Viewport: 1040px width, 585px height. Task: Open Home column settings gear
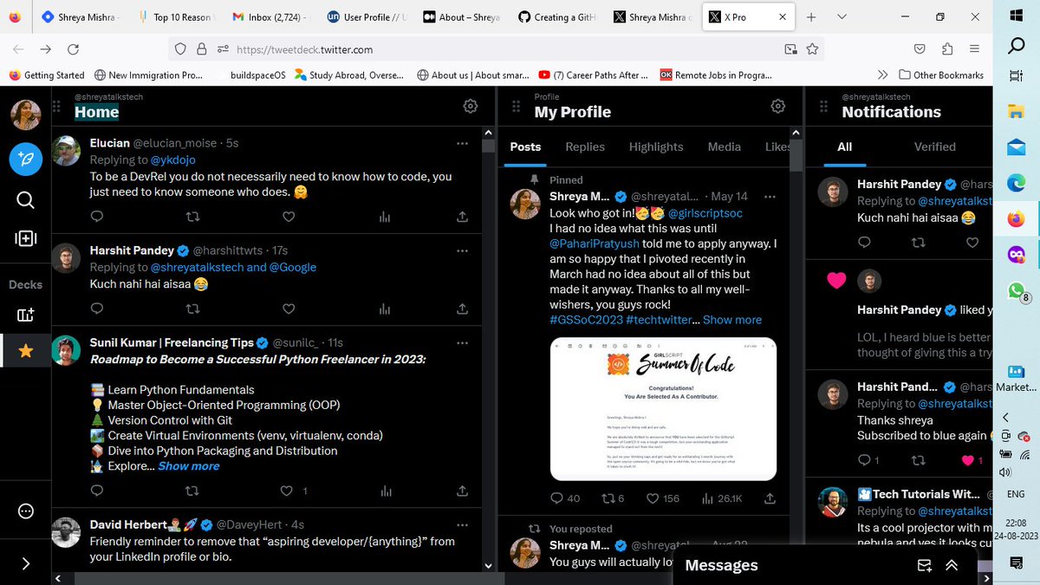(x=470, y=107)
